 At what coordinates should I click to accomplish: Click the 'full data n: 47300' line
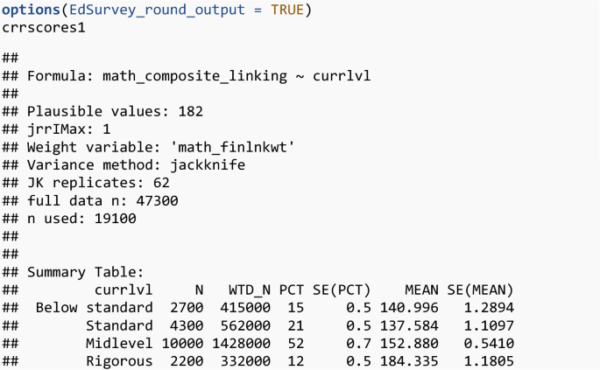(111, 201)
